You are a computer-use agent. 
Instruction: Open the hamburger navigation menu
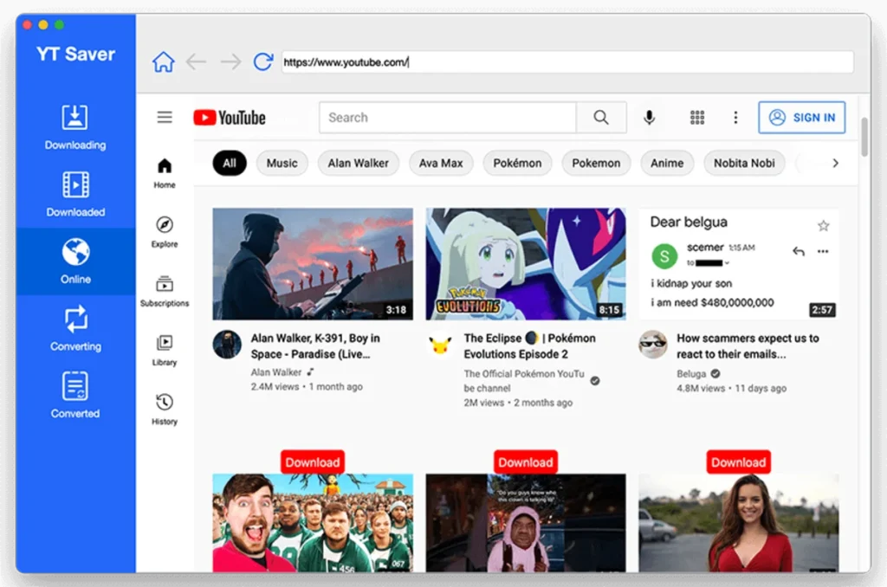click(165, 117)
